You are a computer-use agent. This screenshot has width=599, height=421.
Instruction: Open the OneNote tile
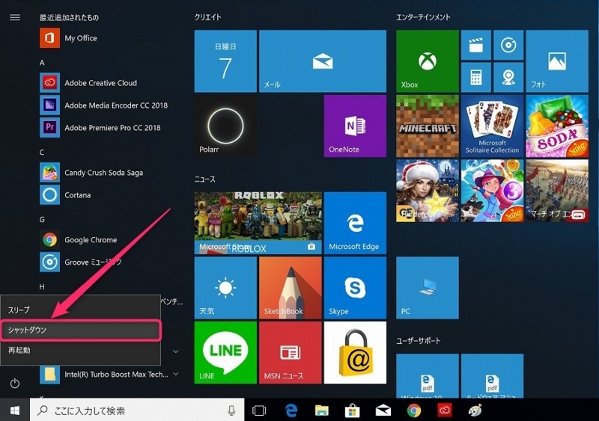355,126
